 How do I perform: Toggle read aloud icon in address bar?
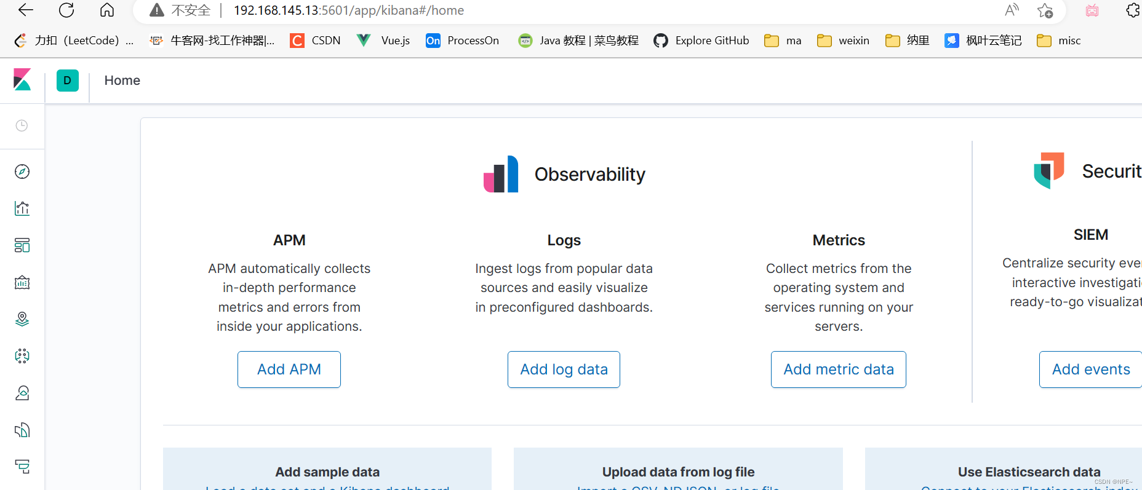click(1012, 10)
